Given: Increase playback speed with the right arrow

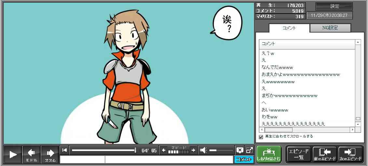Looking at the screenshot, I should click(193, 150).
